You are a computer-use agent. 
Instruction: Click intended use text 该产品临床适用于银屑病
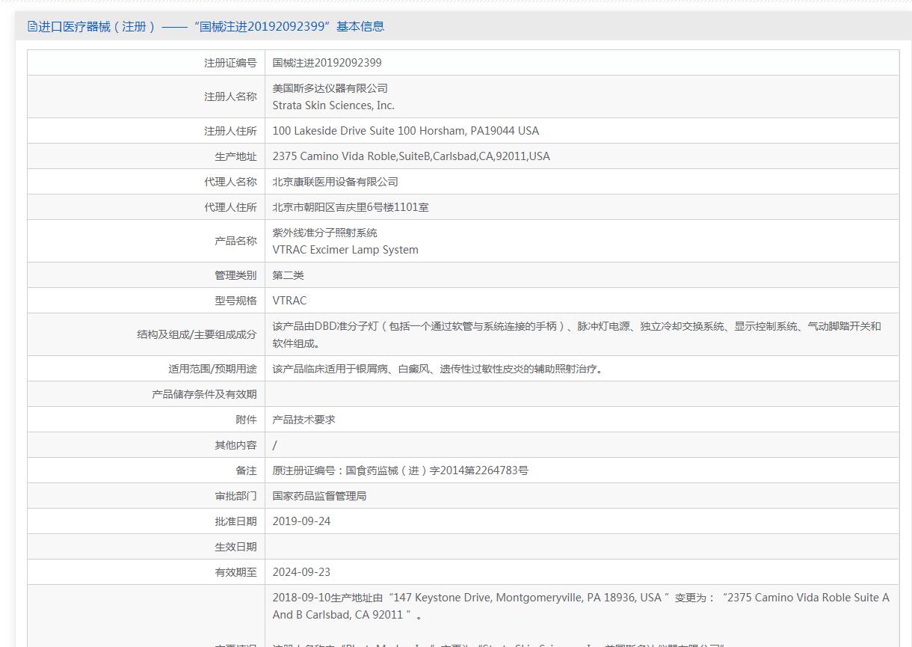(x=437, y=369)
